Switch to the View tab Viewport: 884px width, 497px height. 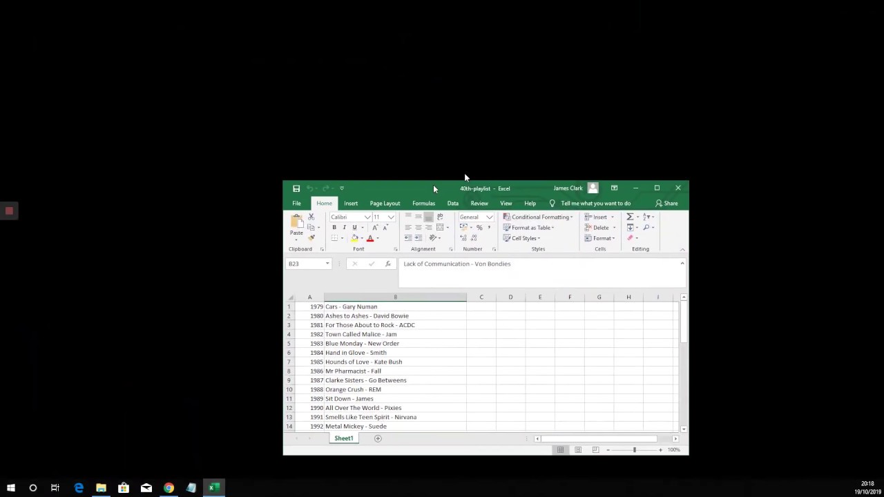506,203
